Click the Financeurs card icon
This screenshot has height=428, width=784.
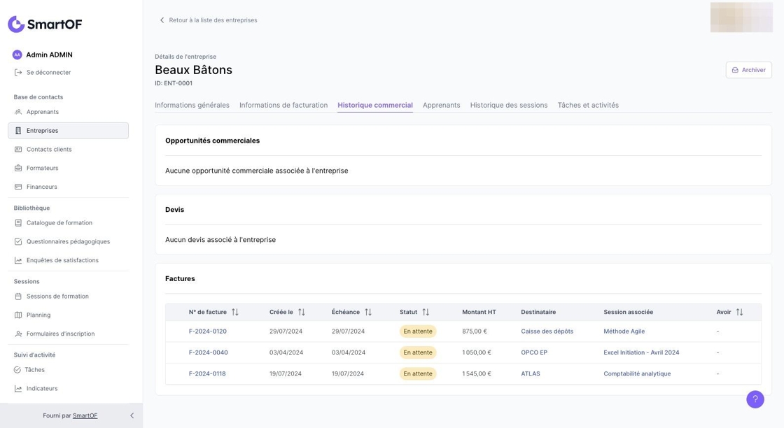[x=19, y=187]
